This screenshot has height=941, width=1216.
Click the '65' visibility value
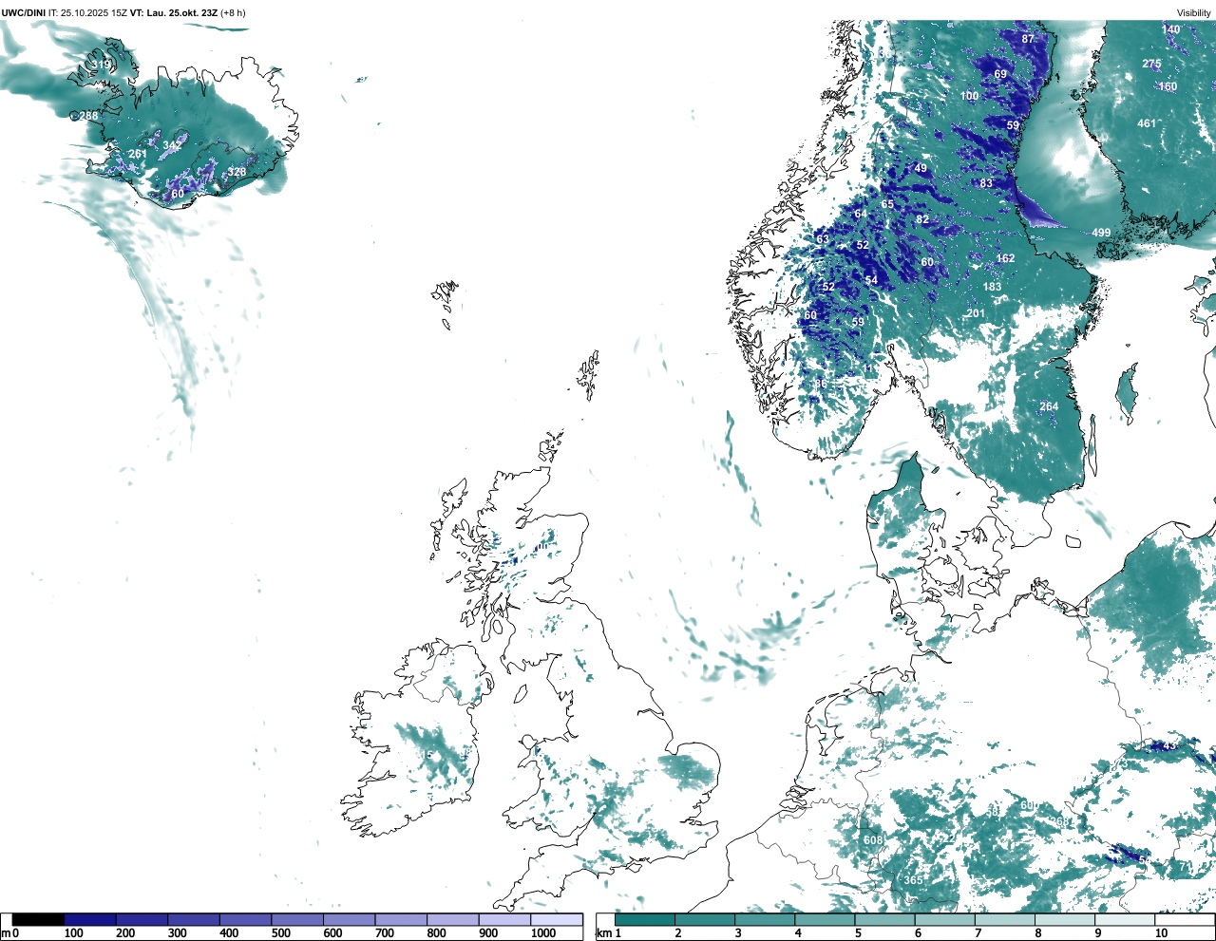[887, 204]
